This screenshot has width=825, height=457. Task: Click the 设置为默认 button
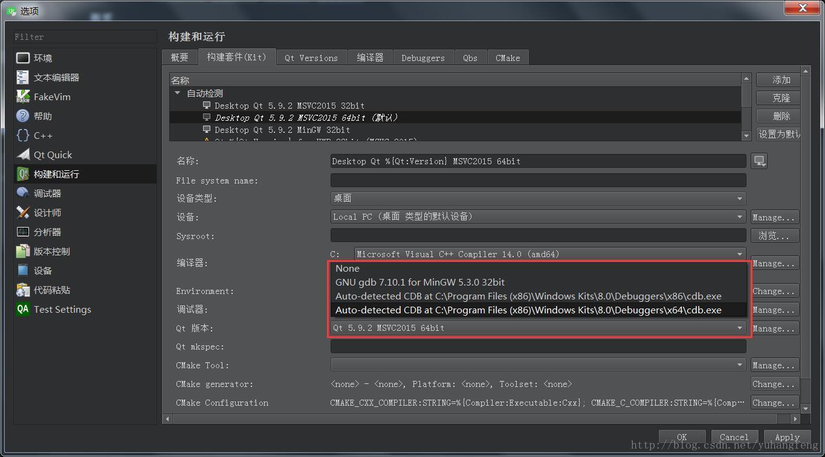point(778,134)
